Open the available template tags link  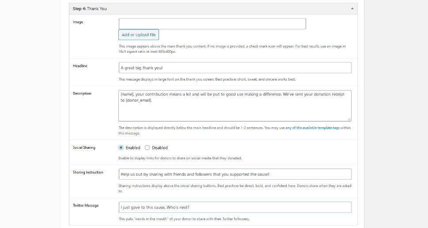point(312,128)
